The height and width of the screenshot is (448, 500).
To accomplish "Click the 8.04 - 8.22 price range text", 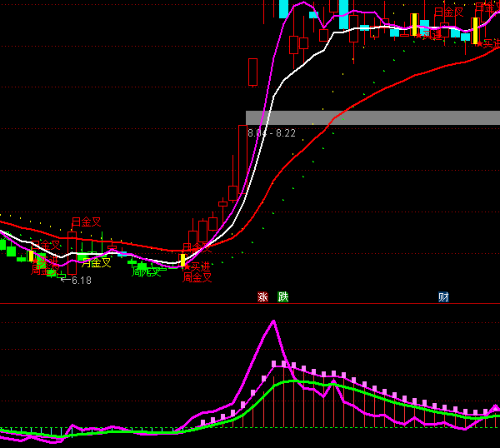I will tap(272, 132).
